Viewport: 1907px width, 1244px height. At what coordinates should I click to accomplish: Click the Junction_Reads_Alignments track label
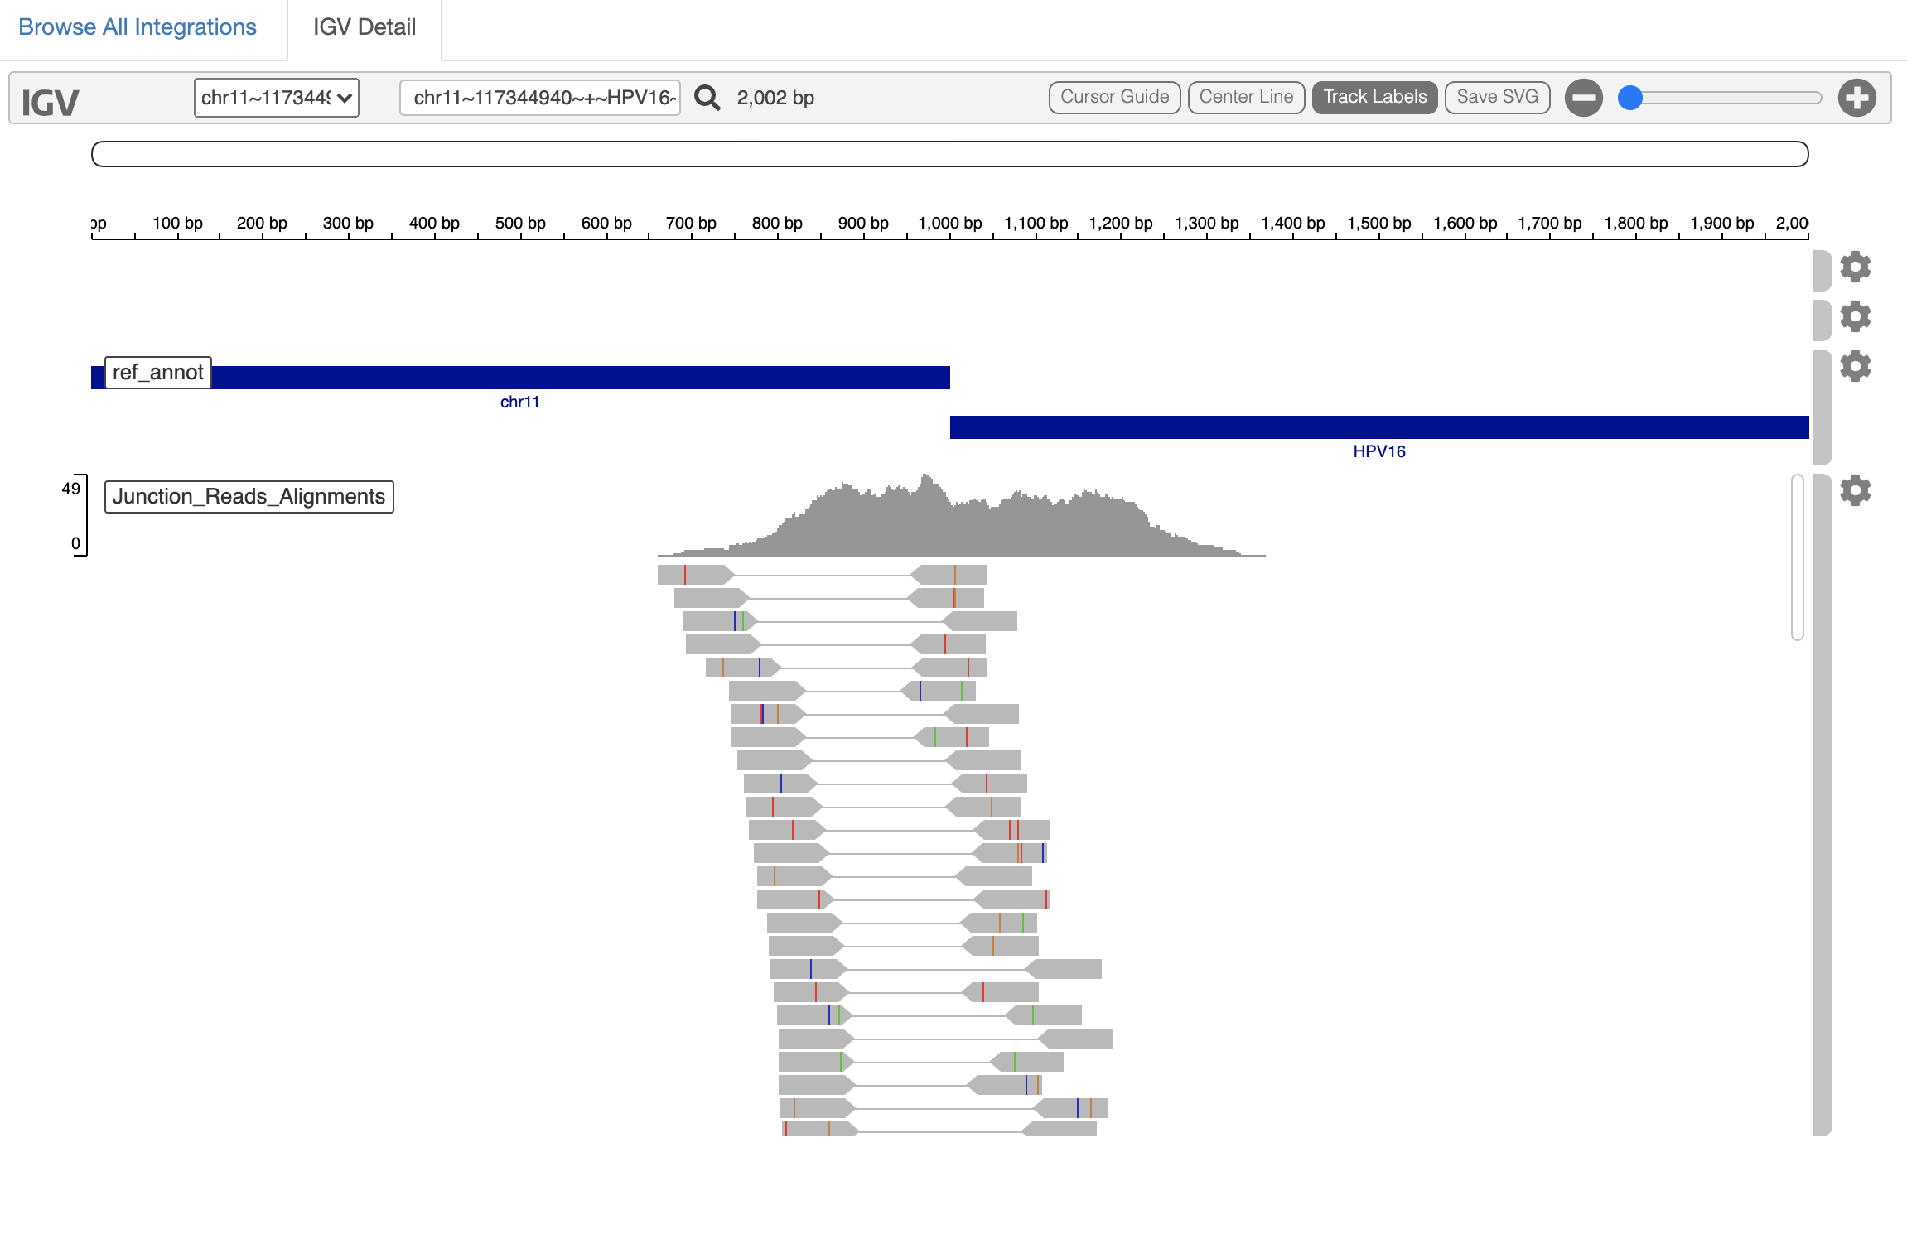pos(249,497)
